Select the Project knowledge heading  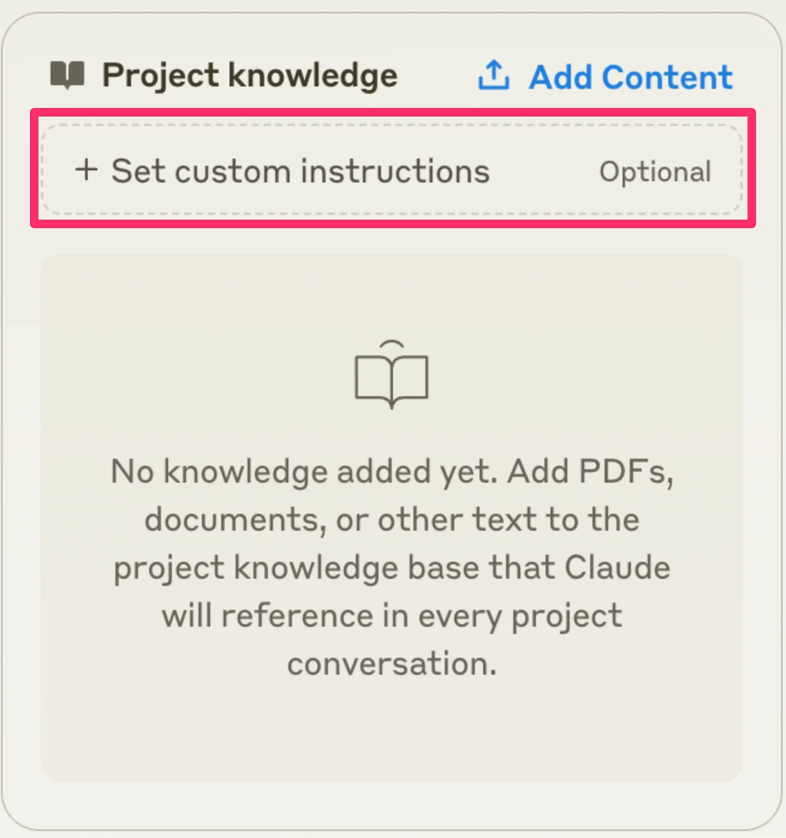coord(249,75)
